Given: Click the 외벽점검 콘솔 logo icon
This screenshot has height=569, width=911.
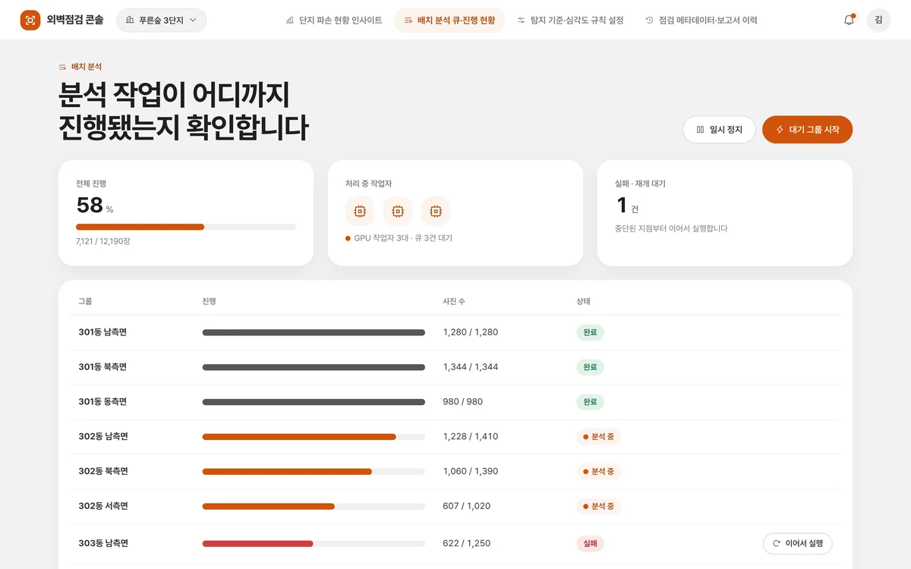Looking at the screenshot, I should coord(30,20).
